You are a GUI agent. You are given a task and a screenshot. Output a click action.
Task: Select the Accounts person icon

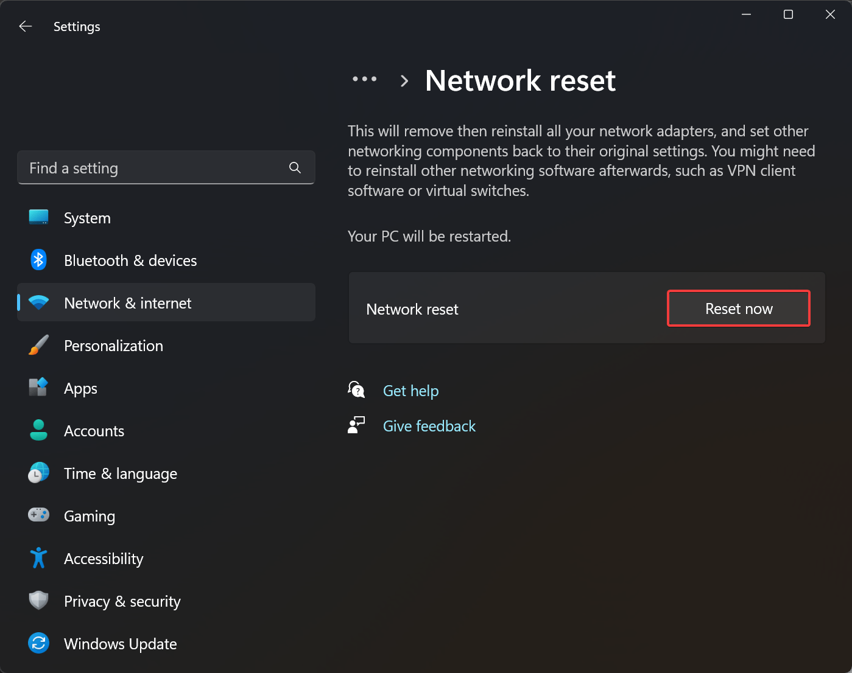coord(38,430)
